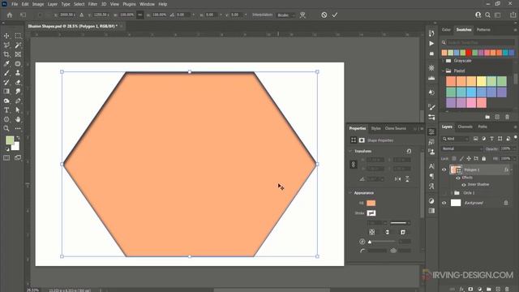
Task: Toggle visibility of layer Effects
Action: [x=458, y=178]
